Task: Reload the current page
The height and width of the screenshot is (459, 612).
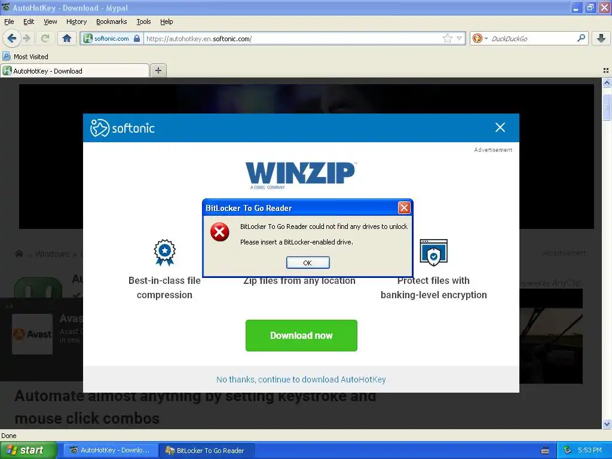Action: pyautogui.click(x=45, y=38)
